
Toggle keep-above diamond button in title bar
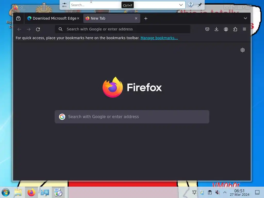pos(22,7)
